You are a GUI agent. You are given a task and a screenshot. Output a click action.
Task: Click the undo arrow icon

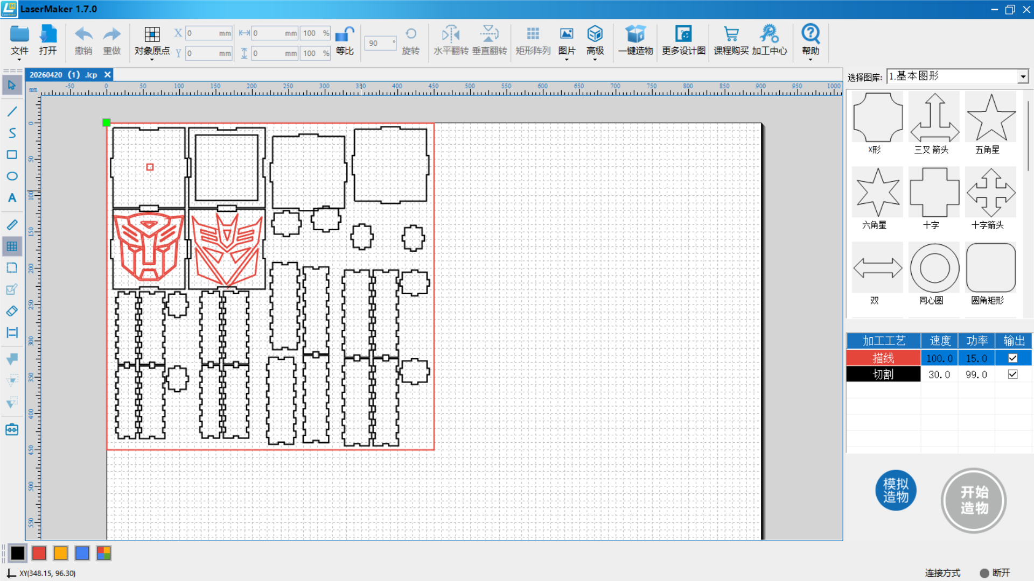[83, 34]
